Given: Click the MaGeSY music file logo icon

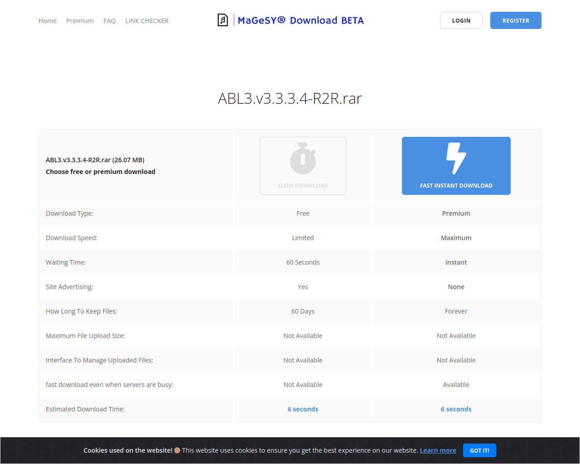Looking at the screenshot, I should 222,20.
